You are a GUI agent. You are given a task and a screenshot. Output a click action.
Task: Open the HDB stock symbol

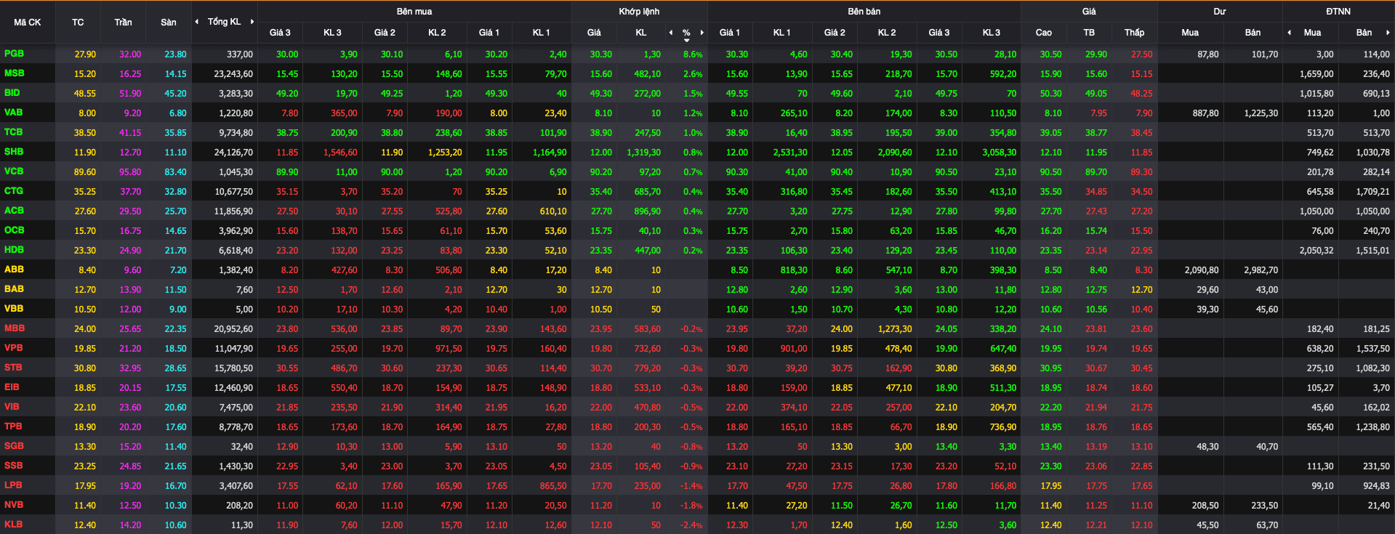[x=14, y=250]
